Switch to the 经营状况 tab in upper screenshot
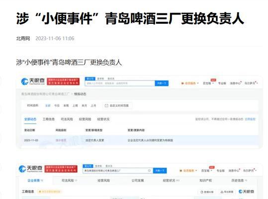 click(103, 119)
